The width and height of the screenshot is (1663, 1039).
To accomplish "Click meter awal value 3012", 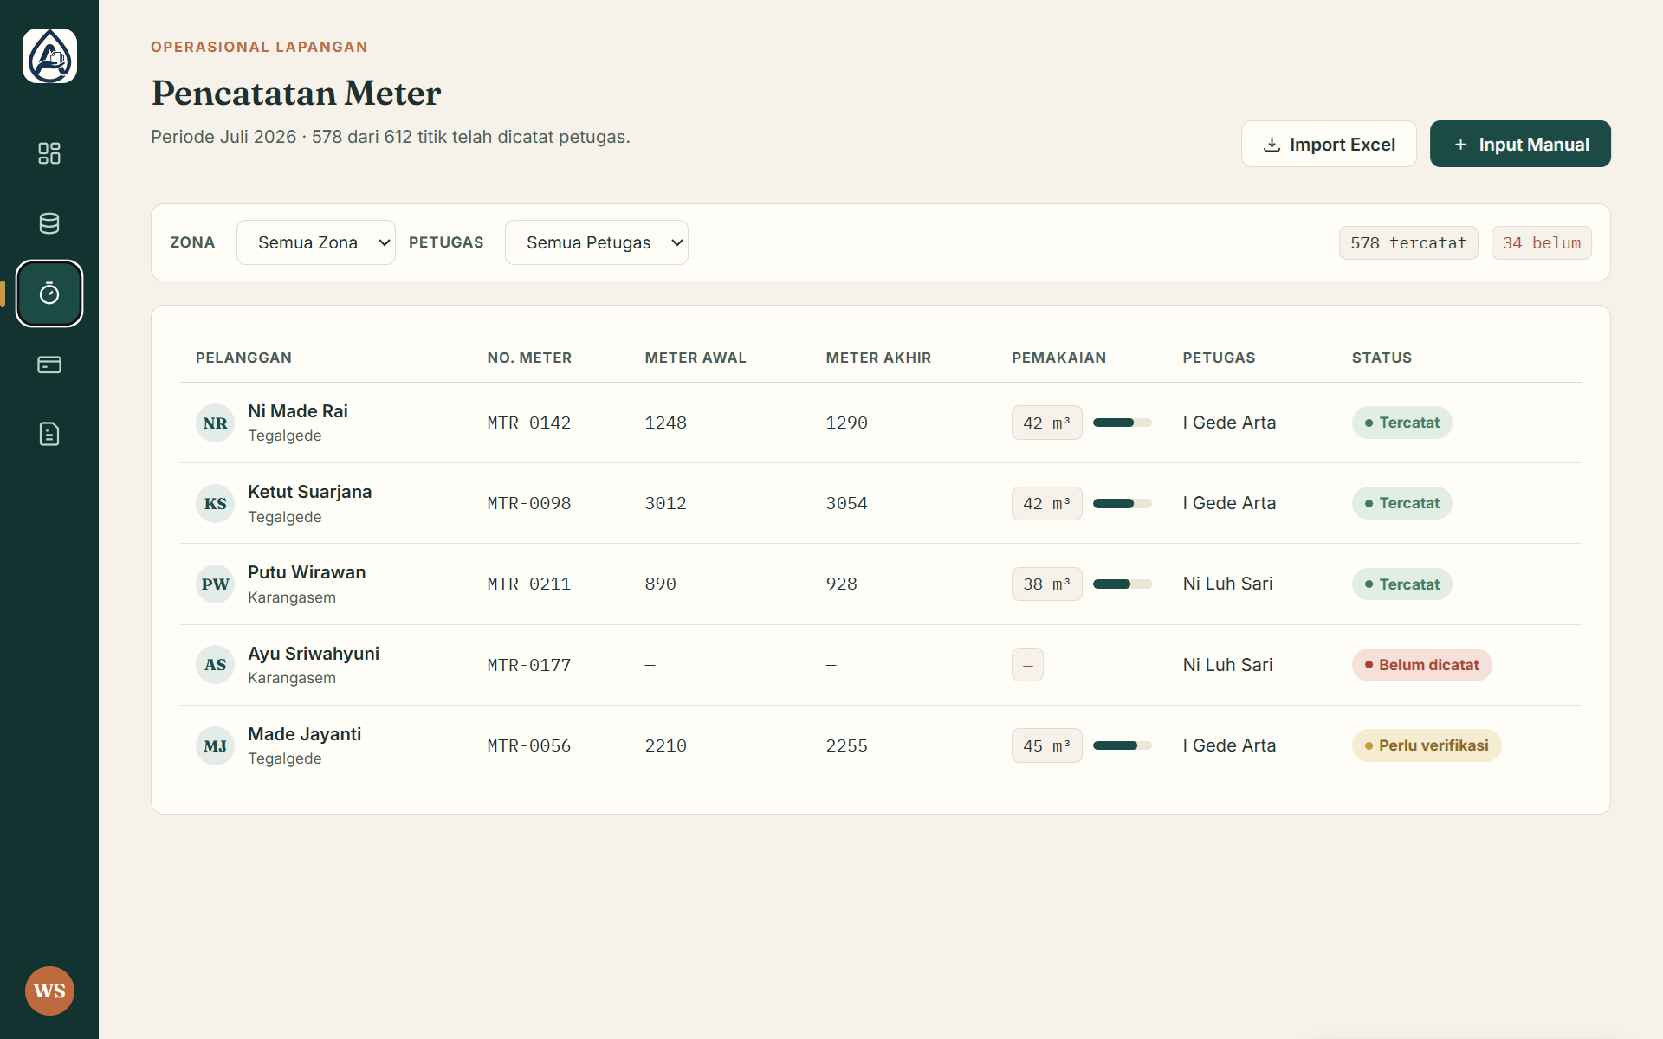I will coord(665,503).
